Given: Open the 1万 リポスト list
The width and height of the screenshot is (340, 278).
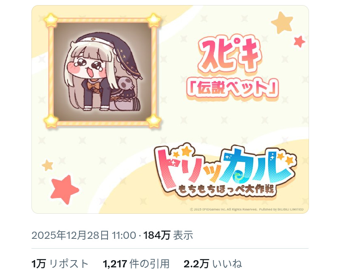Looking at the screenshot, I should [60, 264].
